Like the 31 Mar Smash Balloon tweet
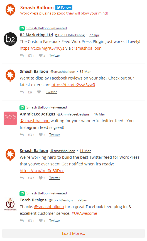The width and height of the screenshot is (147, 241). 39,92
